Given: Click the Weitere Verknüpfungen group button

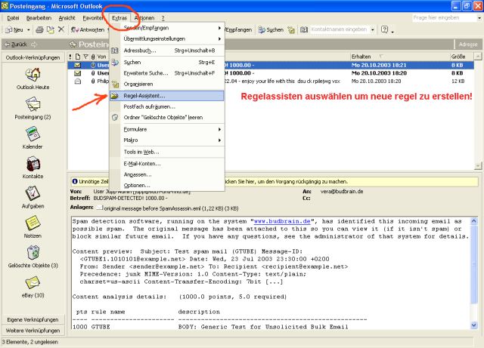Looking at the screenshot, I should (32, 331).
